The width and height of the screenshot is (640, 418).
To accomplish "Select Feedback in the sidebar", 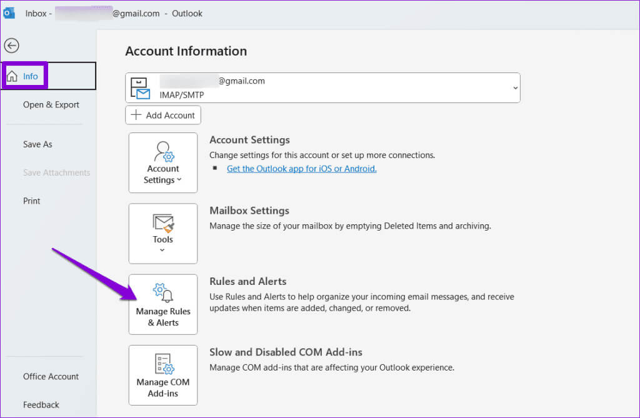I will (x=41, y=405).
